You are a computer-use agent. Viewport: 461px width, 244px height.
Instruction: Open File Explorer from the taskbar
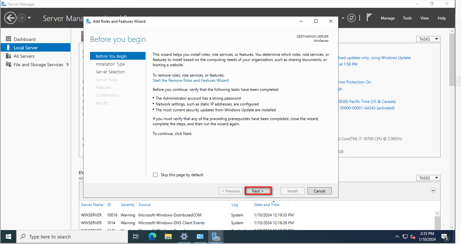pos(168,237)
